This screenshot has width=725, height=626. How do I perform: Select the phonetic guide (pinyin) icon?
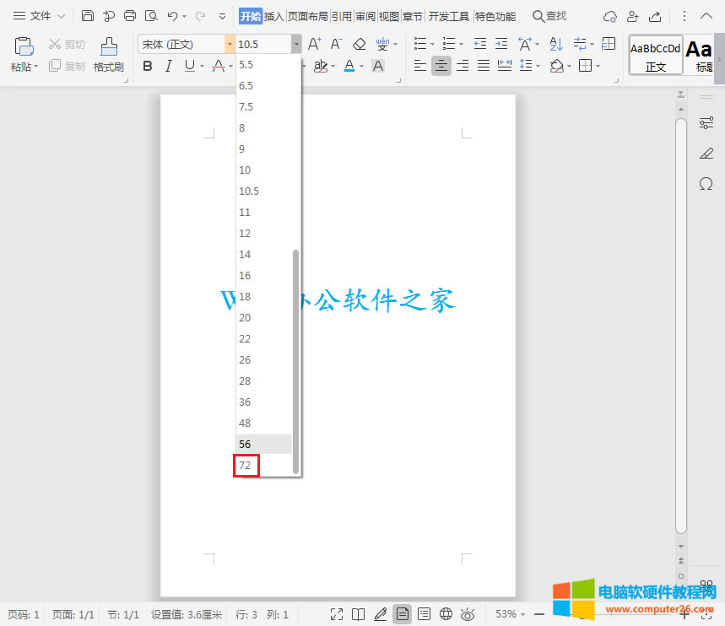382,45
